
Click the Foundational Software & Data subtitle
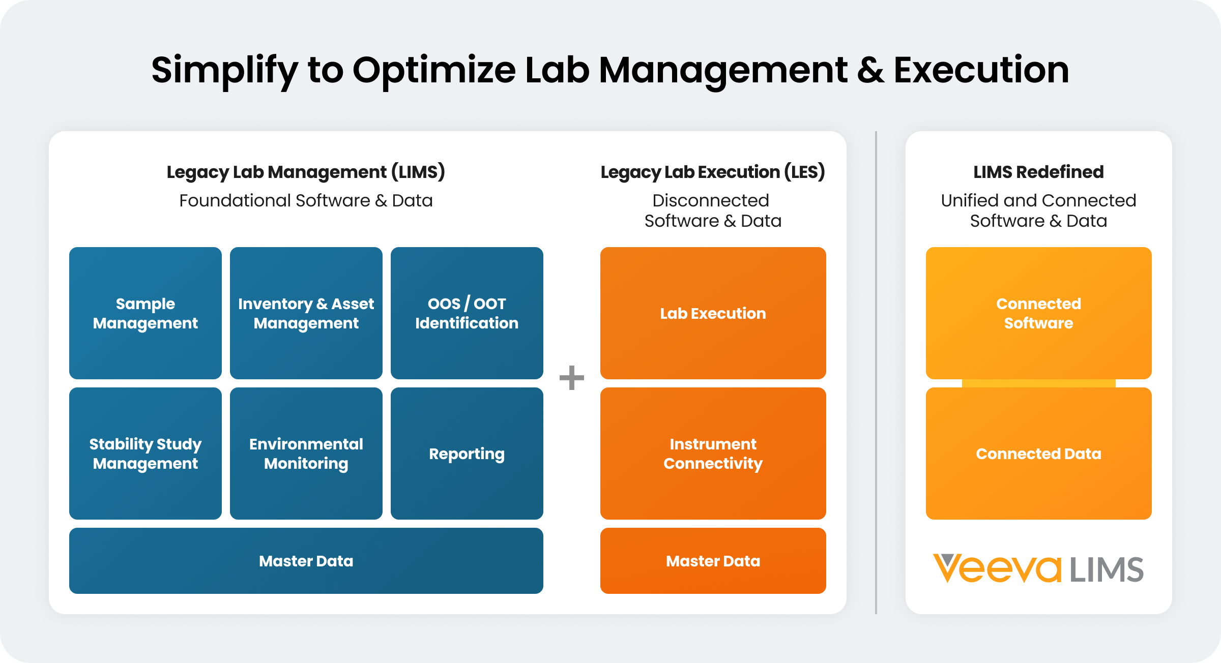click(x=306, y=201)
